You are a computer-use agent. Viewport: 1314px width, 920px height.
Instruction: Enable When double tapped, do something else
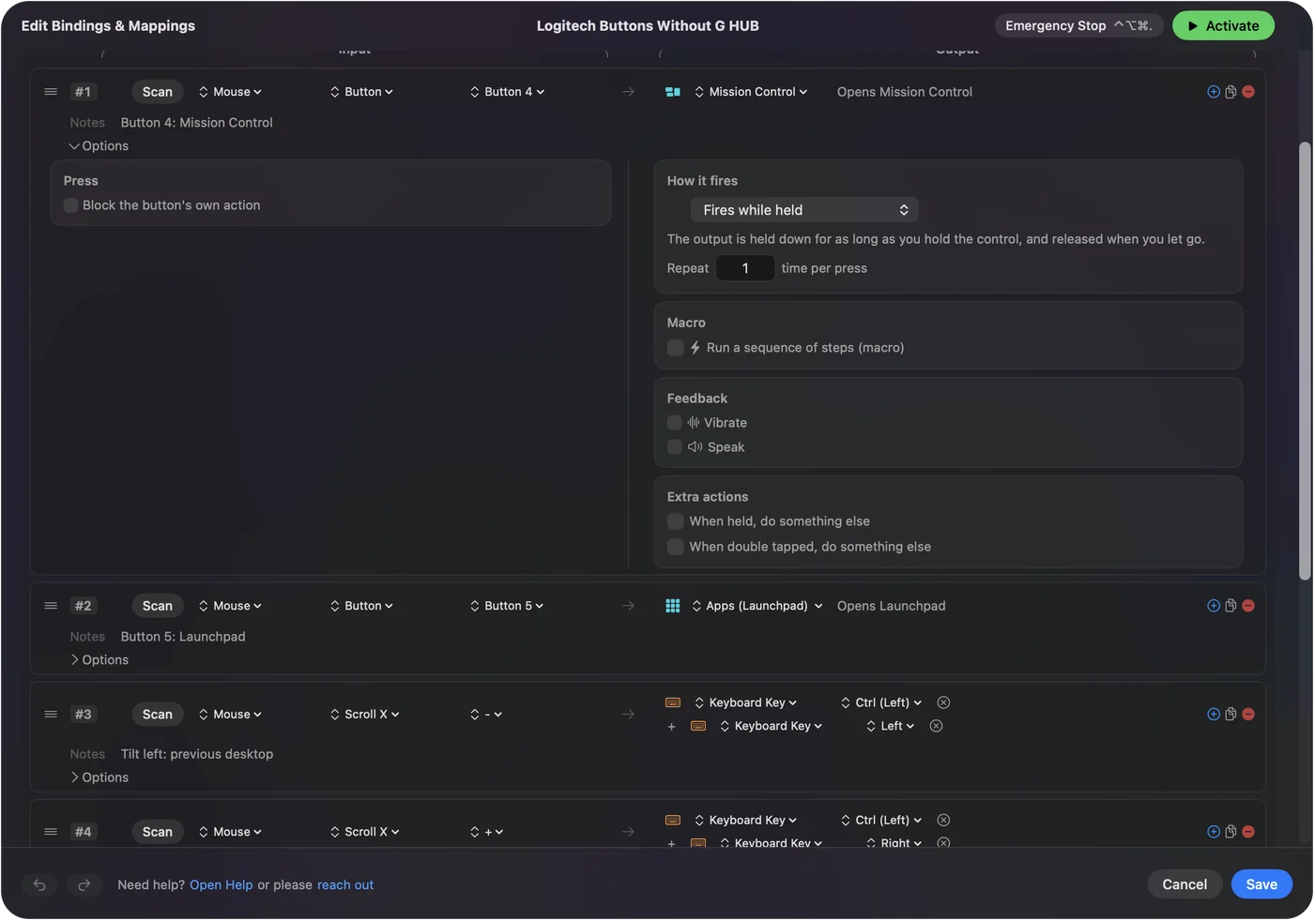[x=676, y=547]
